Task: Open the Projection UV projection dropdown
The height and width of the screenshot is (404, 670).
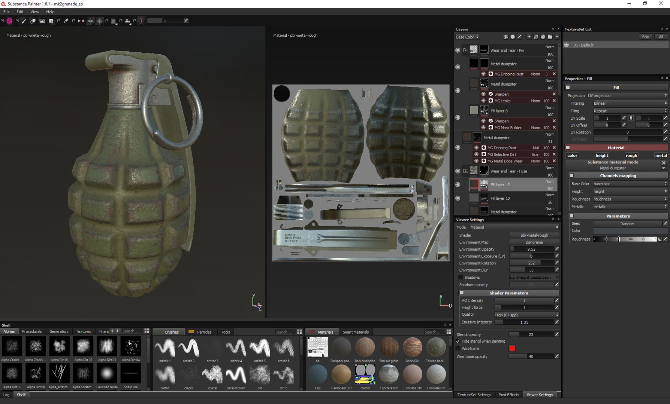Action: (x=627, y=95)
